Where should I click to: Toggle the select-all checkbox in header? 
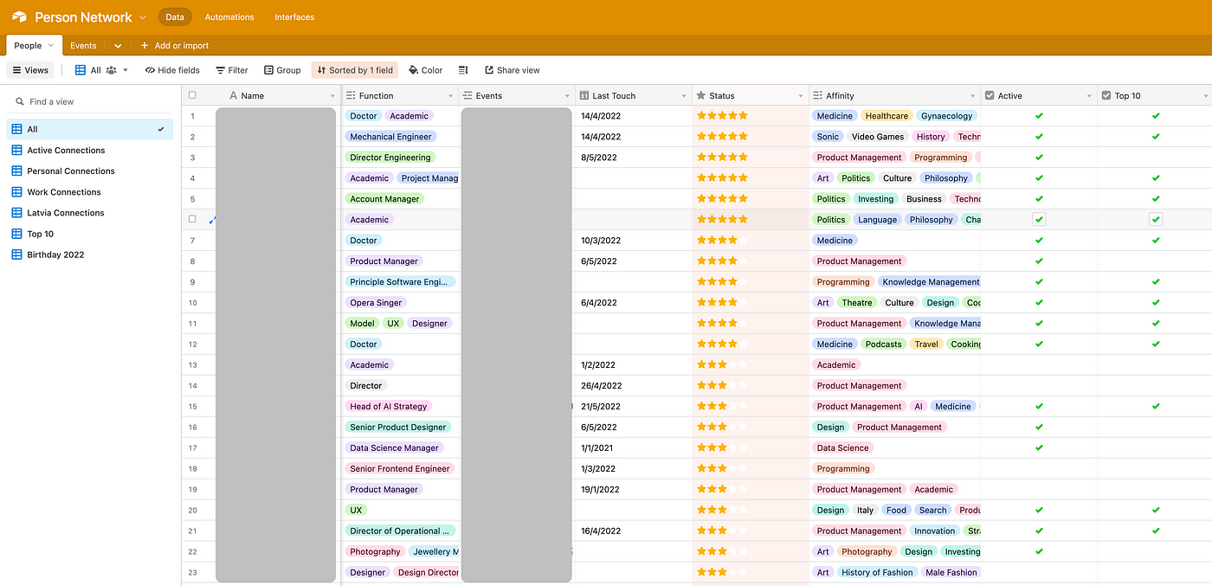192,95
